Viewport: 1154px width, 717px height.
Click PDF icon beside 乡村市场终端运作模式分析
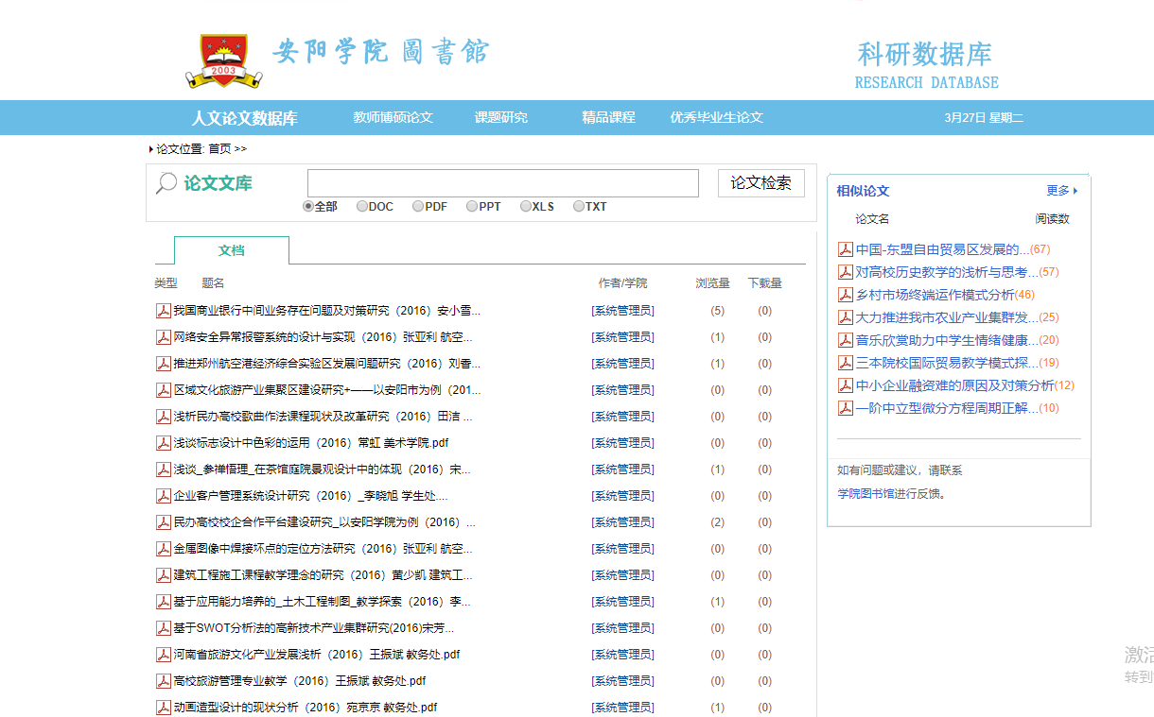[x=846, y=295]
